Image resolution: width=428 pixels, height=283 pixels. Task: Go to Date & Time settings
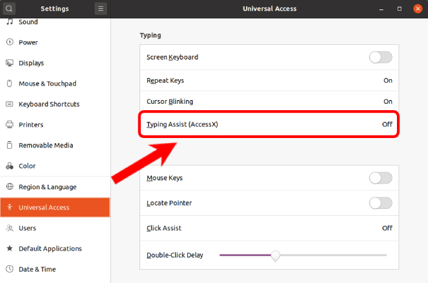point(55,269)
